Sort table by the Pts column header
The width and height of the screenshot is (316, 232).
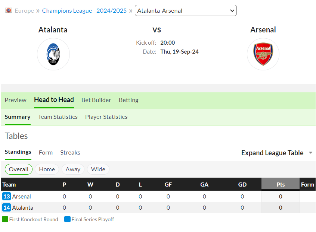click(x=281, y=184)
